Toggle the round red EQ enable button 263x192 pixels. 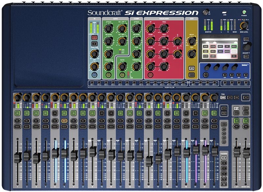pyautogui.click(x=150, y=75)
